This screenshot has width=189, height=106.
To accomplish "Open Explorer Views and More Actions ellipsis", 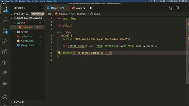I will point(39,8).
